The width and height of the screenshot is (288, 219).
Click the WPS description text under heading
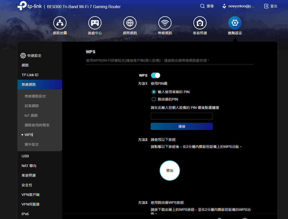[148, 60]
